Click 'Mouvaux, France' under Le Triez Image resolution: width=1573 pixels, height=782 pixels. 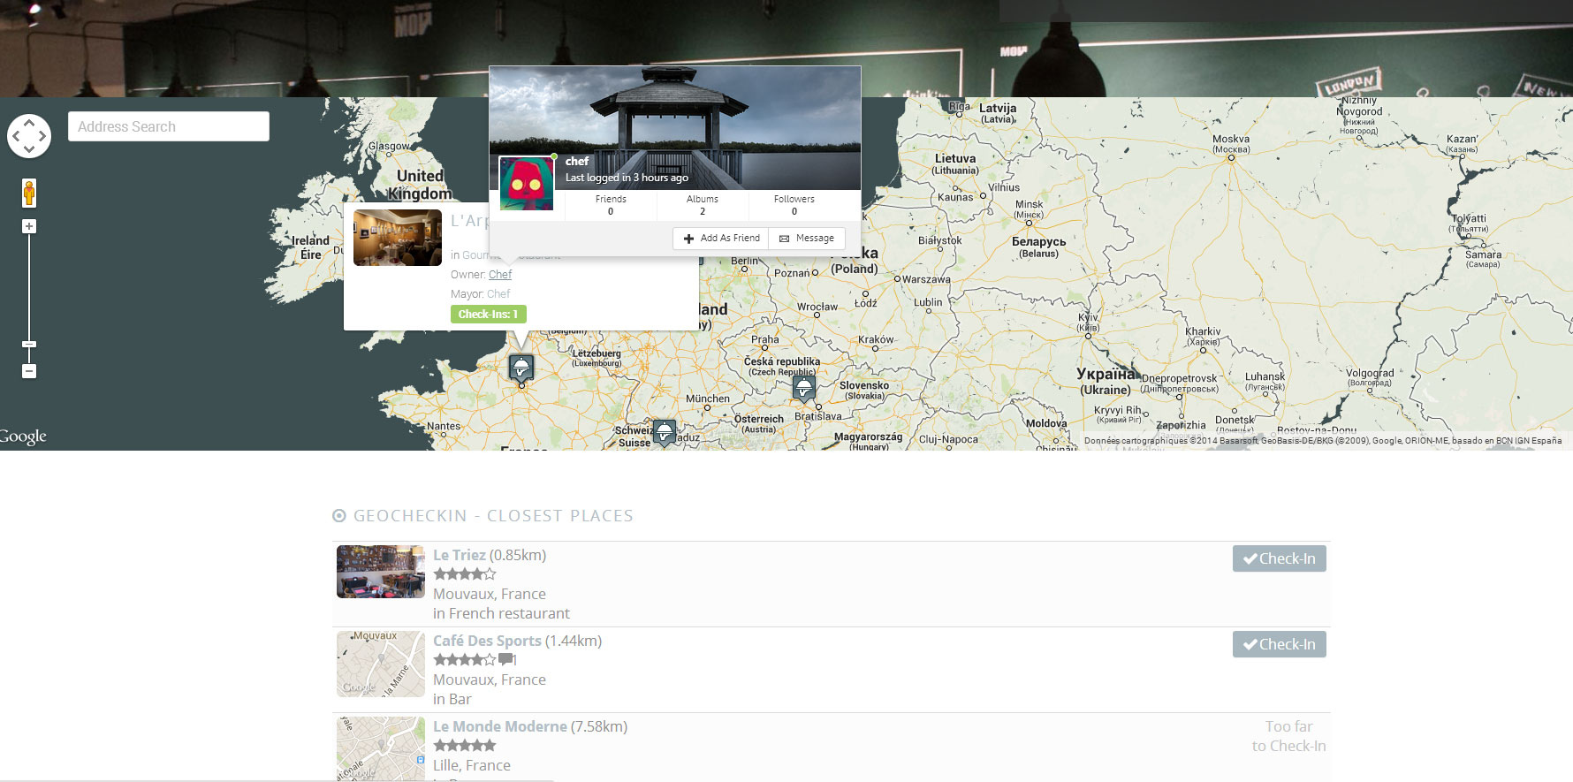490,594
